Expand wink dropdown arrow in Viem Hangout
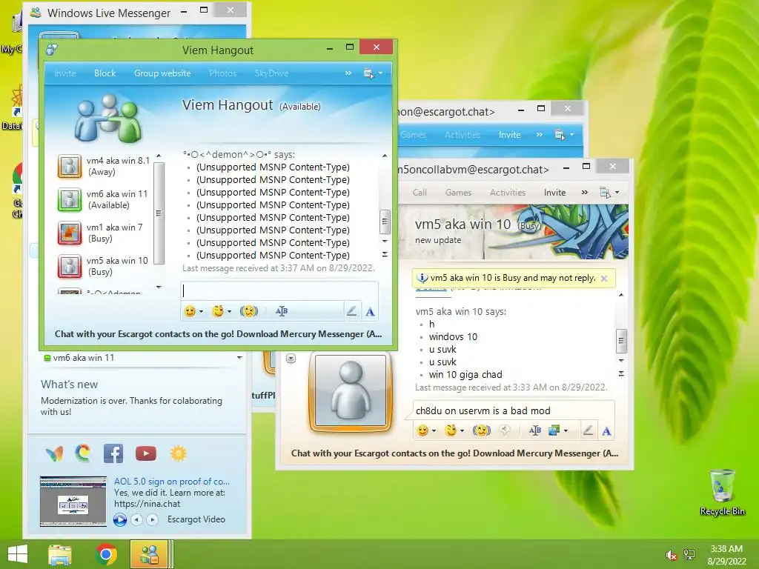 pyautogui.click(x=229, y=312)
